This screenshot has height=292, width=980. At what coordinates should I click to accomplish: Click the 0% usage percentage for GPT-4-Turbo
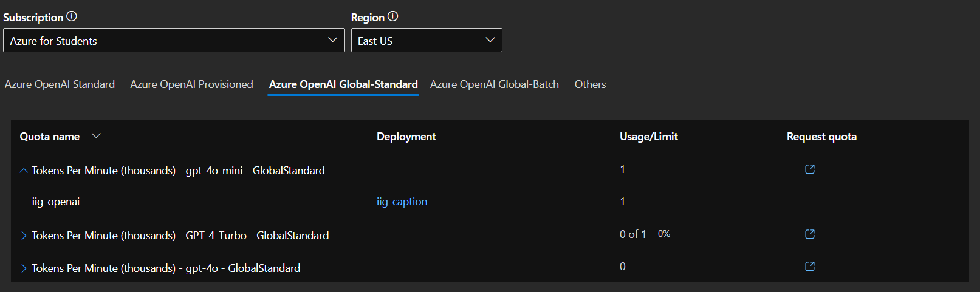(664, 234)
